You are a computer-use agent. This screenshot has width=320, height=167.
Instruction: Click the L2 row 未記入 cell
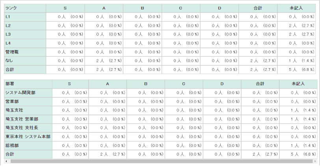pyautogui.click(x=296, y=26)
